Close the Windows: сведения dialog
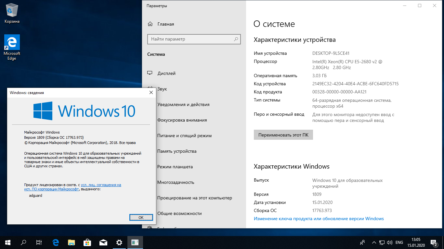Screen dimensions: 444x249 pos(151,92)
